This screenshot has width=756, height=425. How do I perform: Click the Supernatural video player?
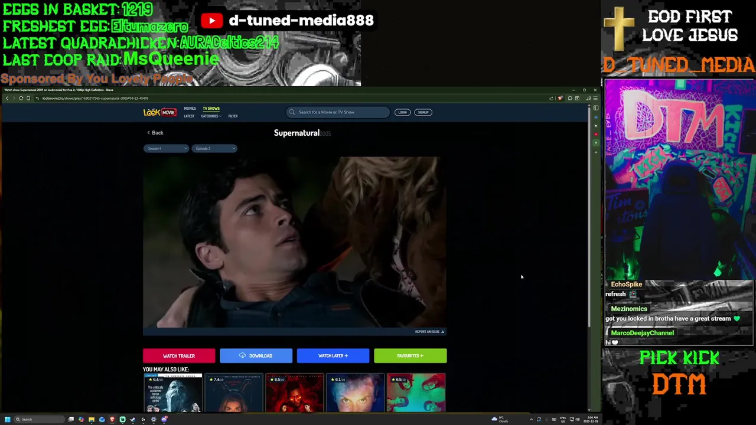pos(295,242)
